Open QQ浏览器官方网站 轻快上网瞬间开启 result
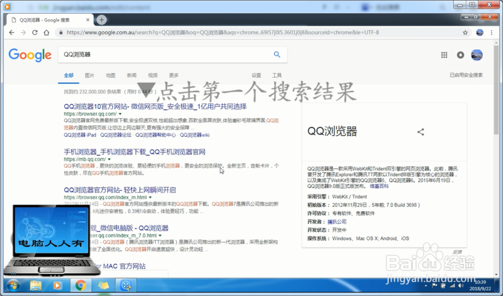This screenshot has width=503, height=296. click(x=120, y=190)
